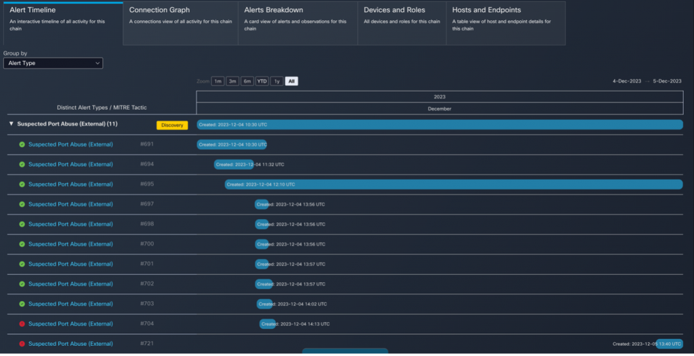Click the yellow Discovery MITRE tactic badge
The height and width of the screenshot is (356, 694).
[172, 125]
